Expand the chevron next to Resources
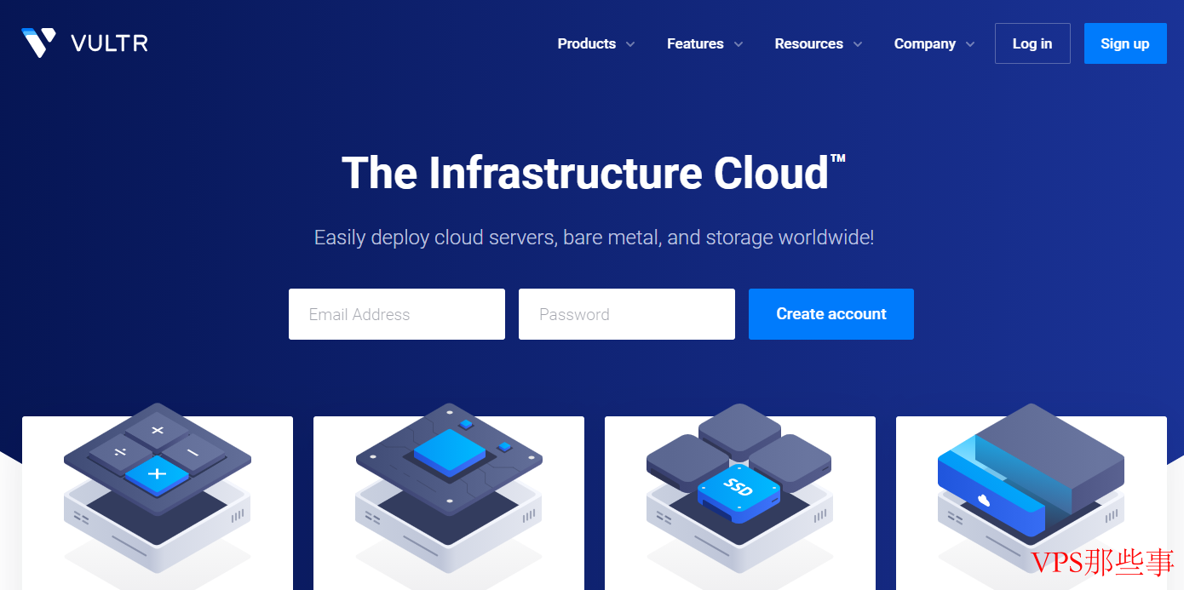The height and width of the screenshot is (590, 1184). coord(858,44)
